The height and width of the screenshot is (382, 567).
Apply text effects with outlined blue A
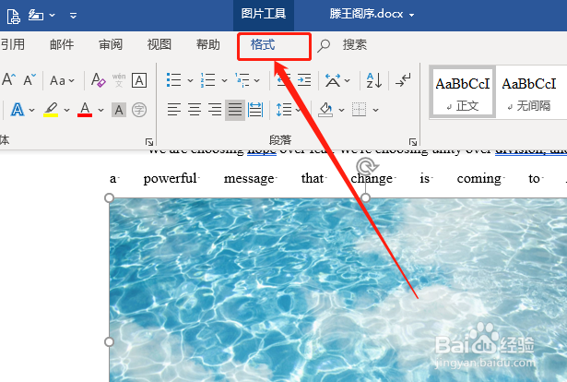[18, 110]
